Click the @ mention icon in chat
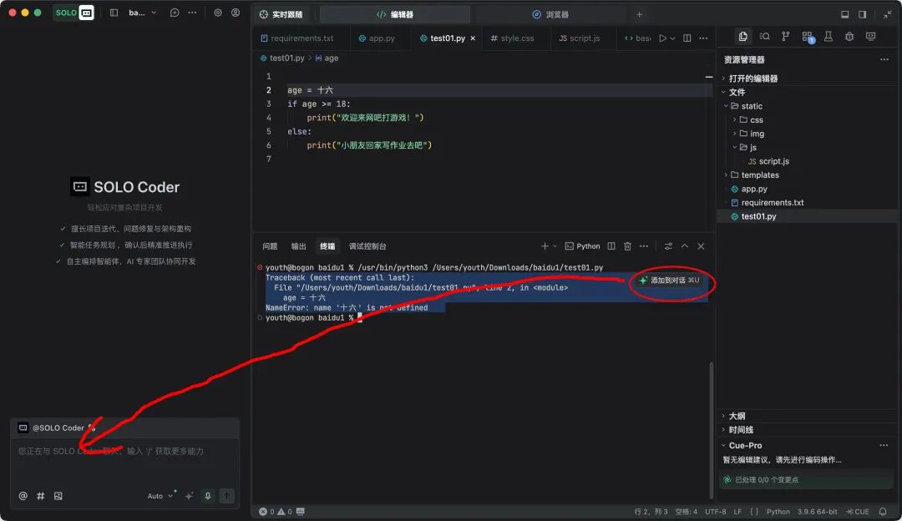 [x=23, y=496]
